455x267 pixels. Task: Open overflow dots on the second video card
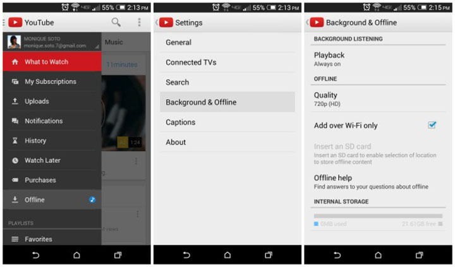coord(138,214)
